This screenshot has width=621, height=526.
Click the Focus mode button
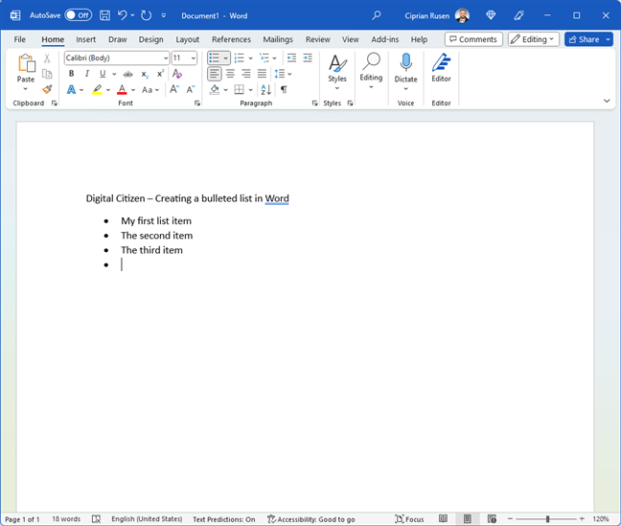pyautogui.click(x=409, y=519)
